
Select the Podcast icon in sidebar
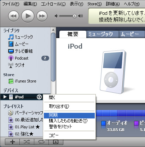tap(11, 58)
